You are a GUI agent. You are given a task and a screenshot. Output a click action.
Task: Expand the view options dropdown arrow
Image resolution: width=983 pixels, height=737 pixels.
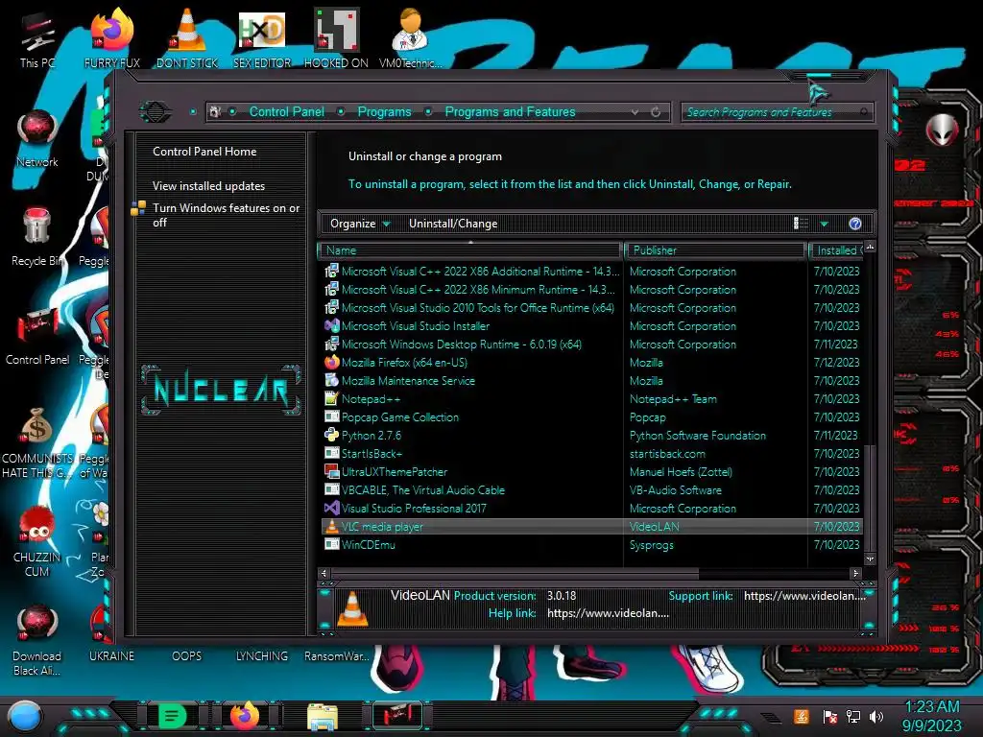point(825,224)
